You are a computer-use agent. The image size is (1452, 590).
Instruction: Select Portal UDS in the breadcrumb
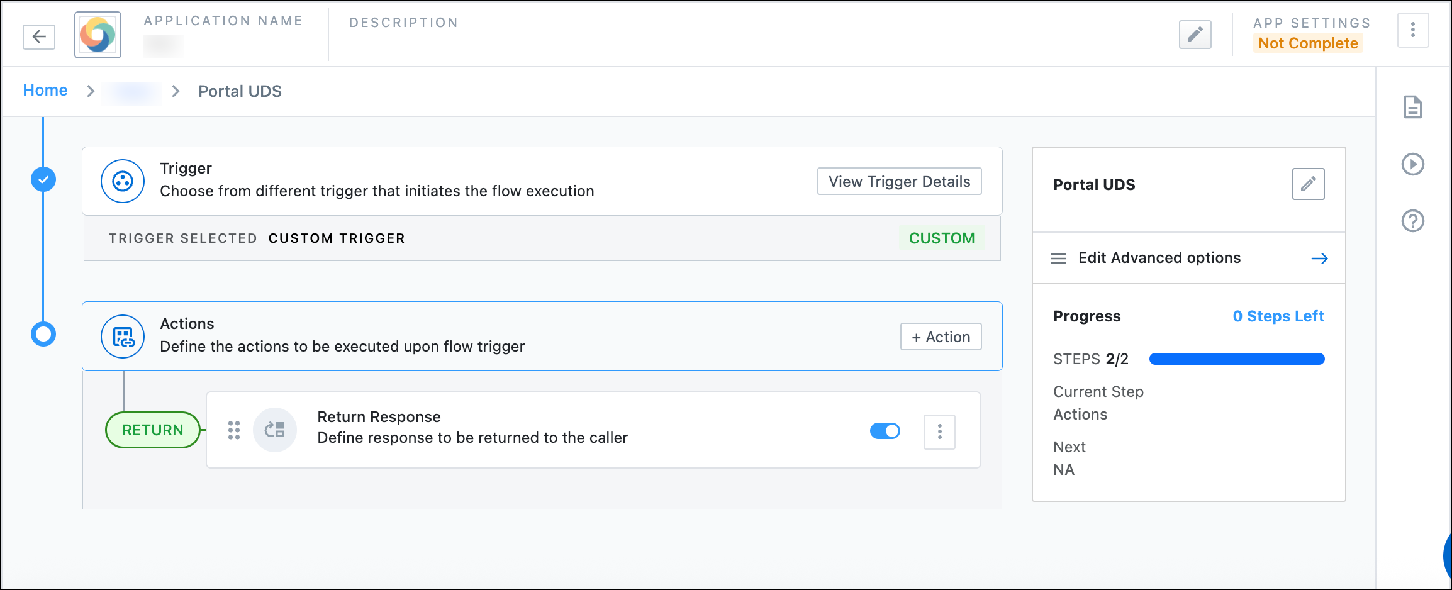pos(240,91)
